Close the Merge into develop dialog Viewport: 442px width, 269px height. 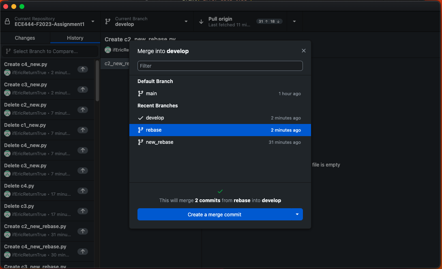304,51
